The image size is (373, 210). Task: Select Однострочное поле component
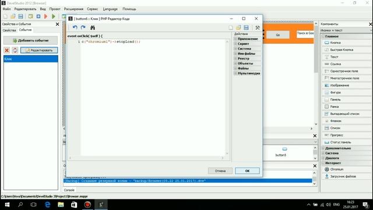(346, 71)
